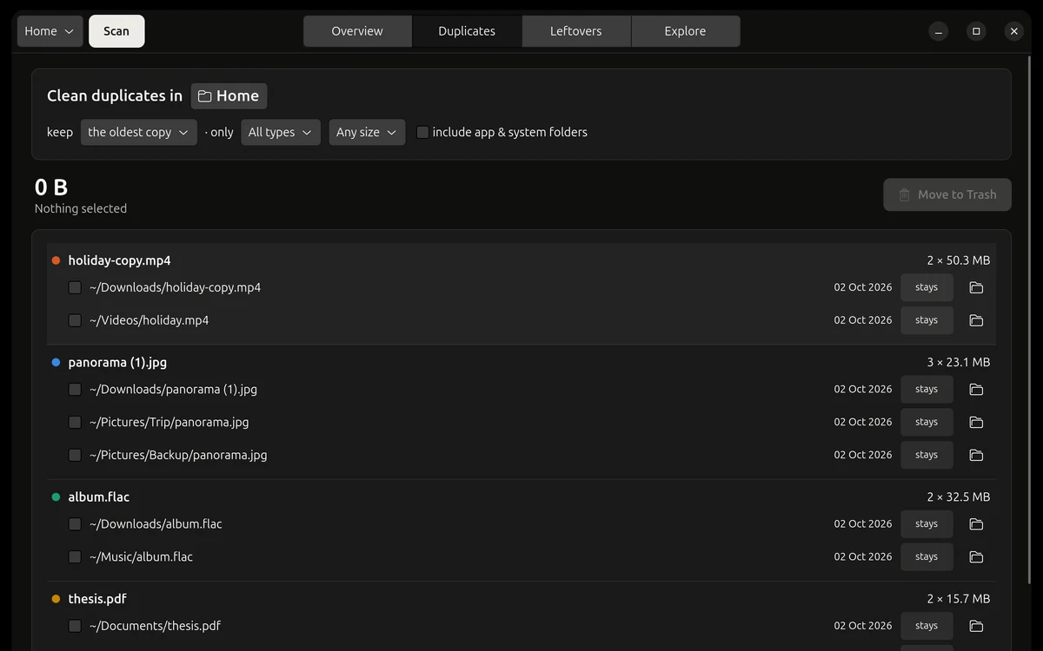This screenshot has width=1043, height=651.
Task: Maximize the window
Action: click(976, 31)
